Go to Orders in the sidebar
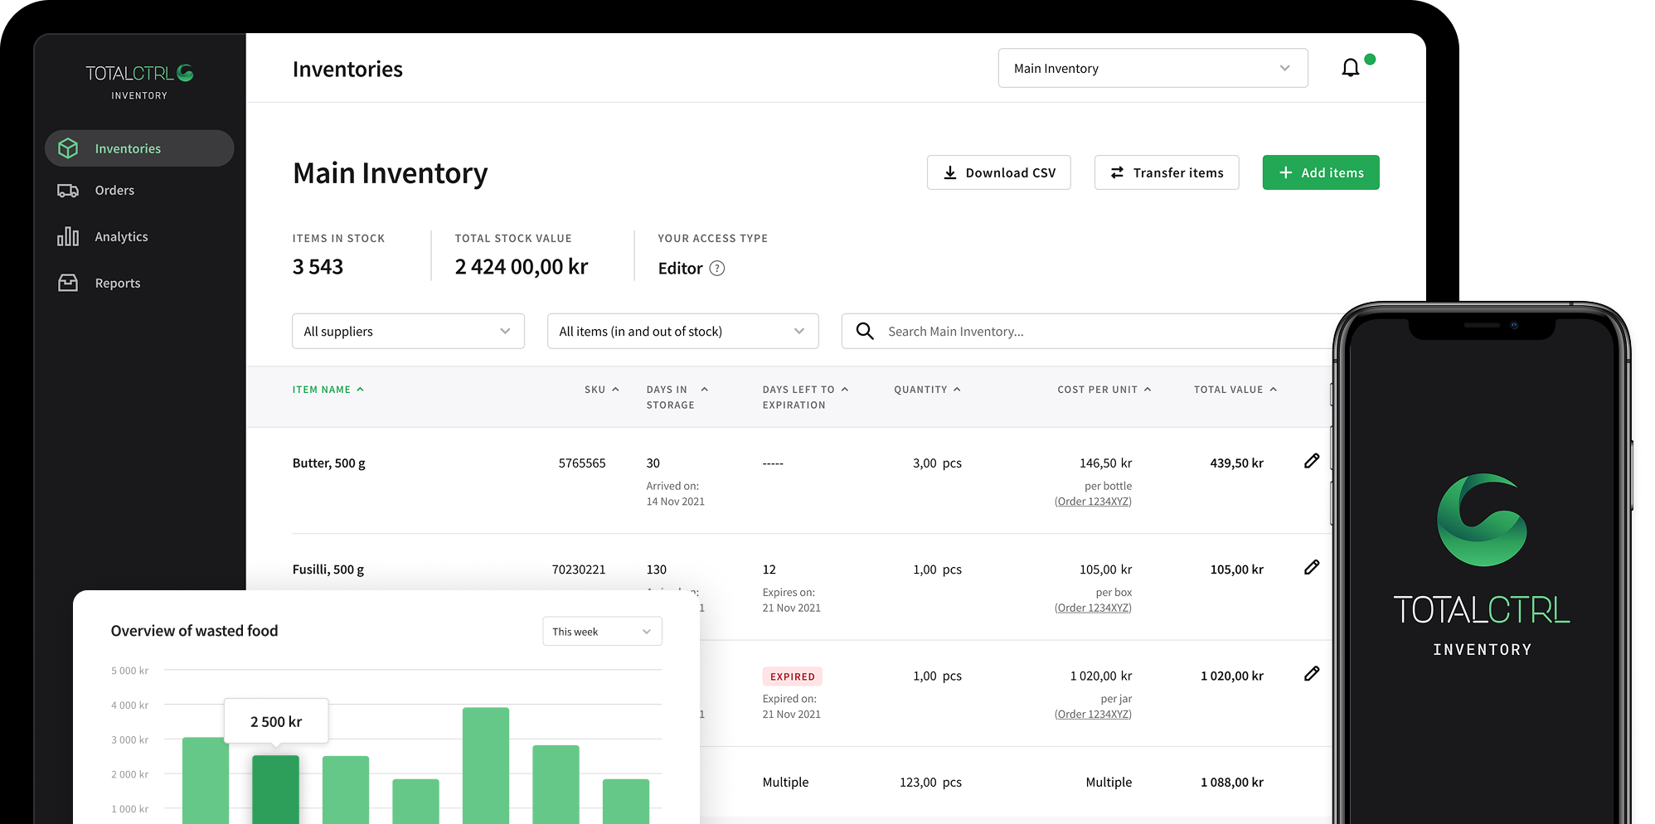The image size is (1655, 824). pyautogui.click(x=114, y=191)
